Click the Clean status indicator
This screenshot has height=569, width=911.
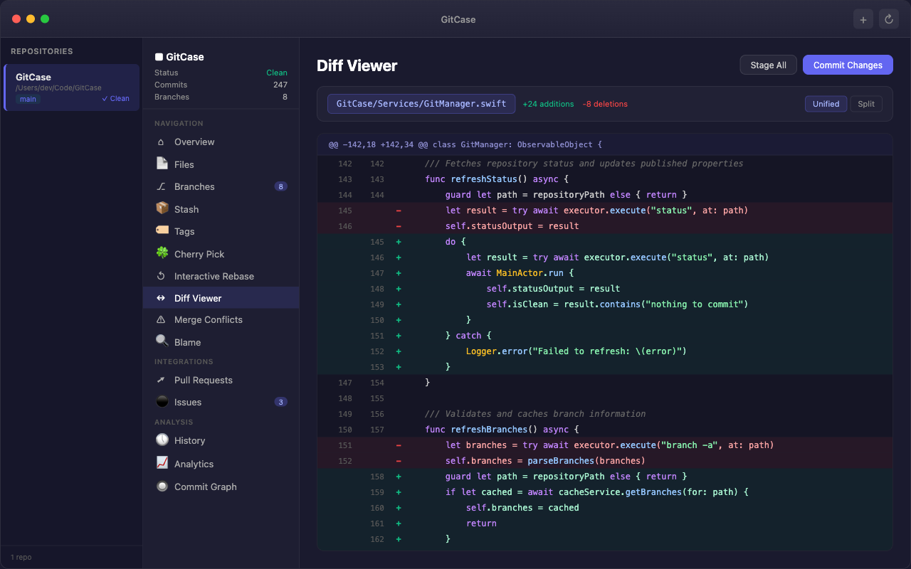tap(277, 73)
